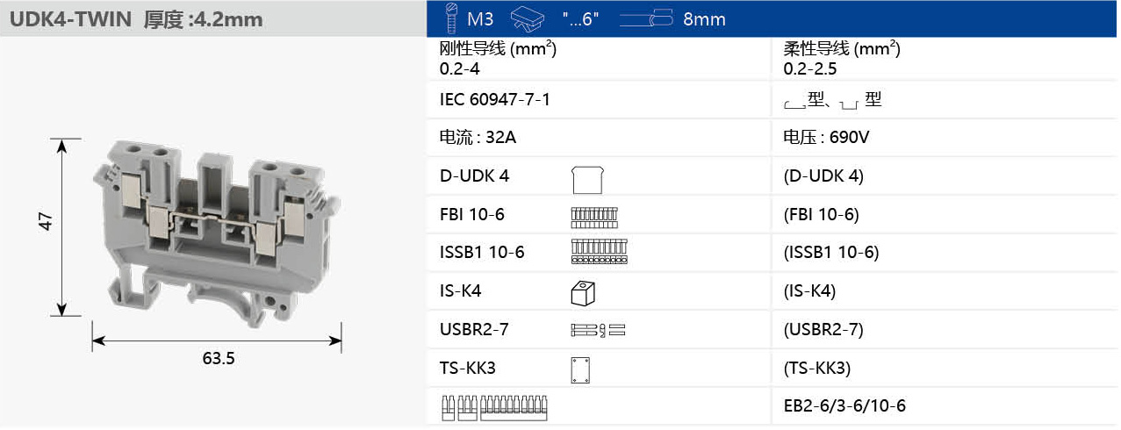The image size is (1121, 430).
Task: Click the FBI 10-6 bridge comb icon
Action: click(594, 215)
